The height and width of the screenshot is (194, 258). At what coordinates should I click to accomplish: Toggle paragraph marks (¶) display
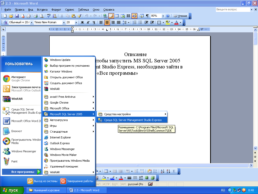click(147, 16)
